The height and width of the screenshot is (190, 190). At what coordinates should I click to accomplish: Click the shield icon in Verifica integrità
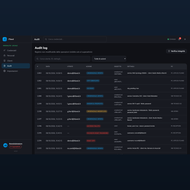(x=169, y=51)
